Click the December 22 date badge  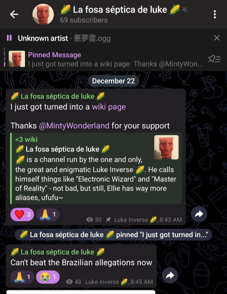pyautogui.click(x=113, y=81)
